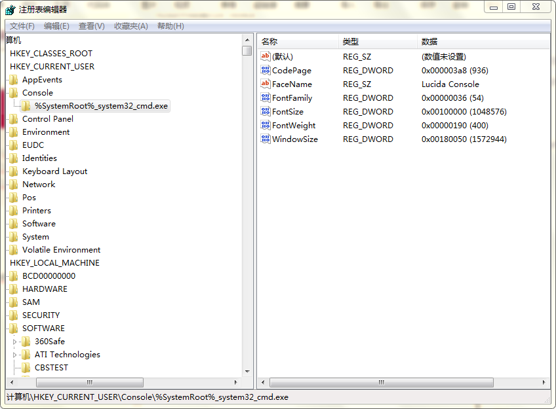This screenshot has width=556, height=409.
Task: Click the CodePage DWORD value icon
Action: (x=266, y=70)
